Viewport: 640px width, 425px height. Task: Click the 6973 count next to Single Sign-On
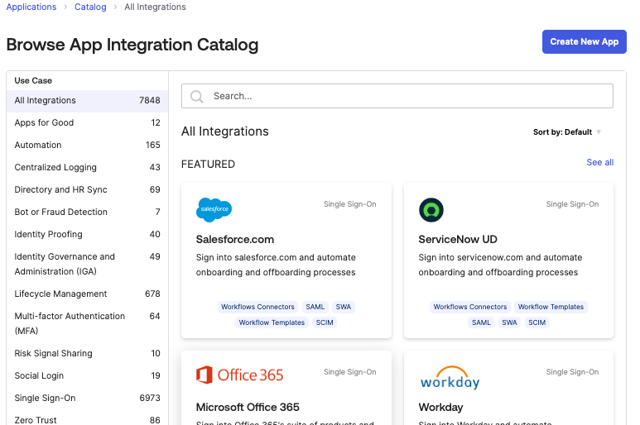coord(149,398)
